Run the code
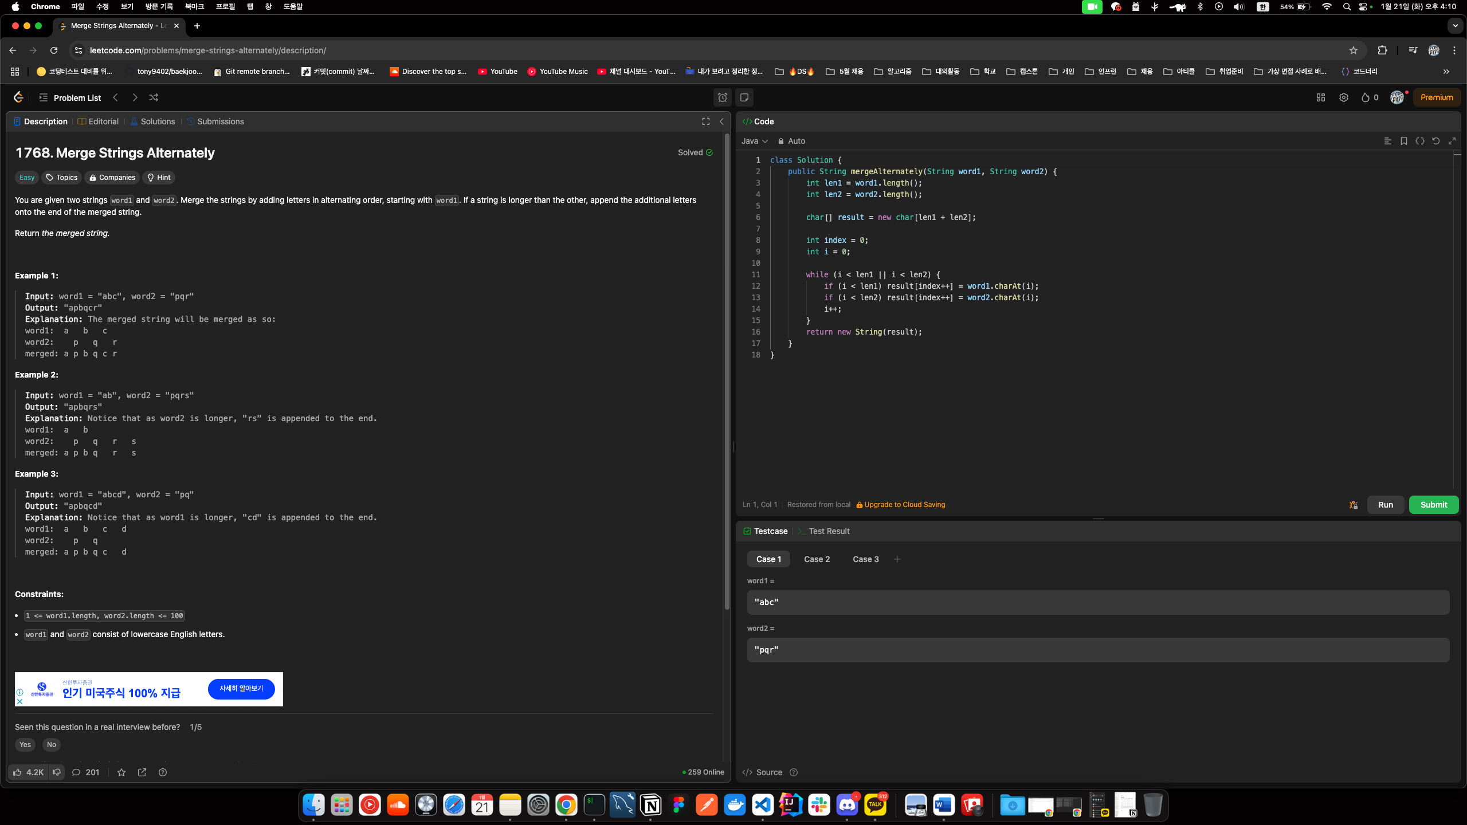Screen dimensions: 1467x825 tap(1386, 505)
